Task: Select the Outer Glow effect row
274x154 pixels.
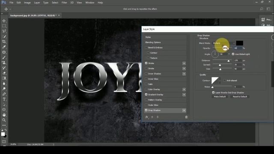Action: pos(165,105)
